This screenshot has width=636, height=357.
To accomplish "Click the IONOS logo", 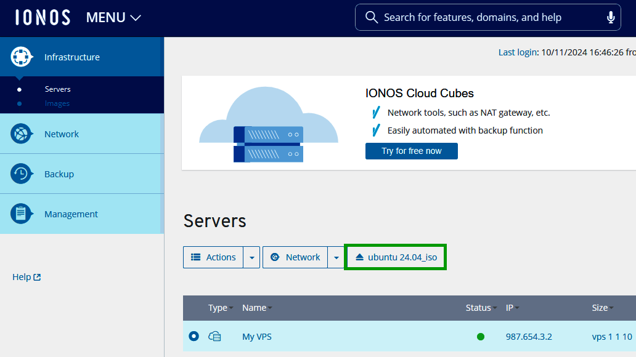I will pos(43,17).
